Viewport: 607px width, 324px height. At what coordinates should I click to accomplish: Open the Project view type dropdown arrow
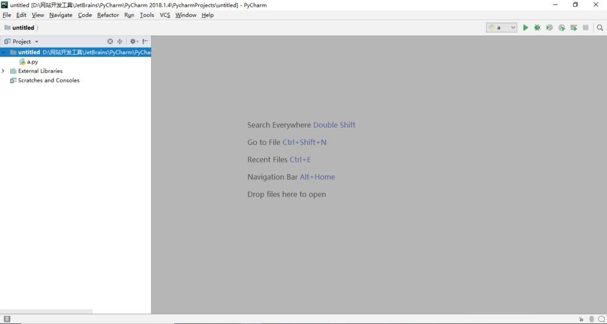(37, 41)
